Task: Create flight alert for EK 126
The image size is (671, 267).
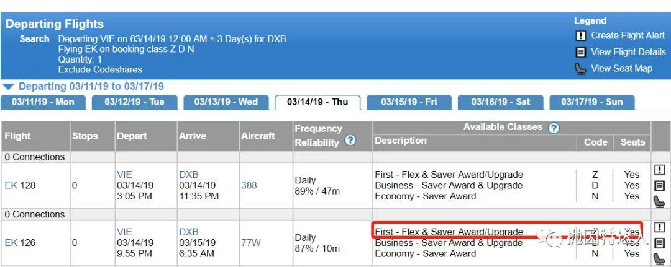Action: coord(659,227)
